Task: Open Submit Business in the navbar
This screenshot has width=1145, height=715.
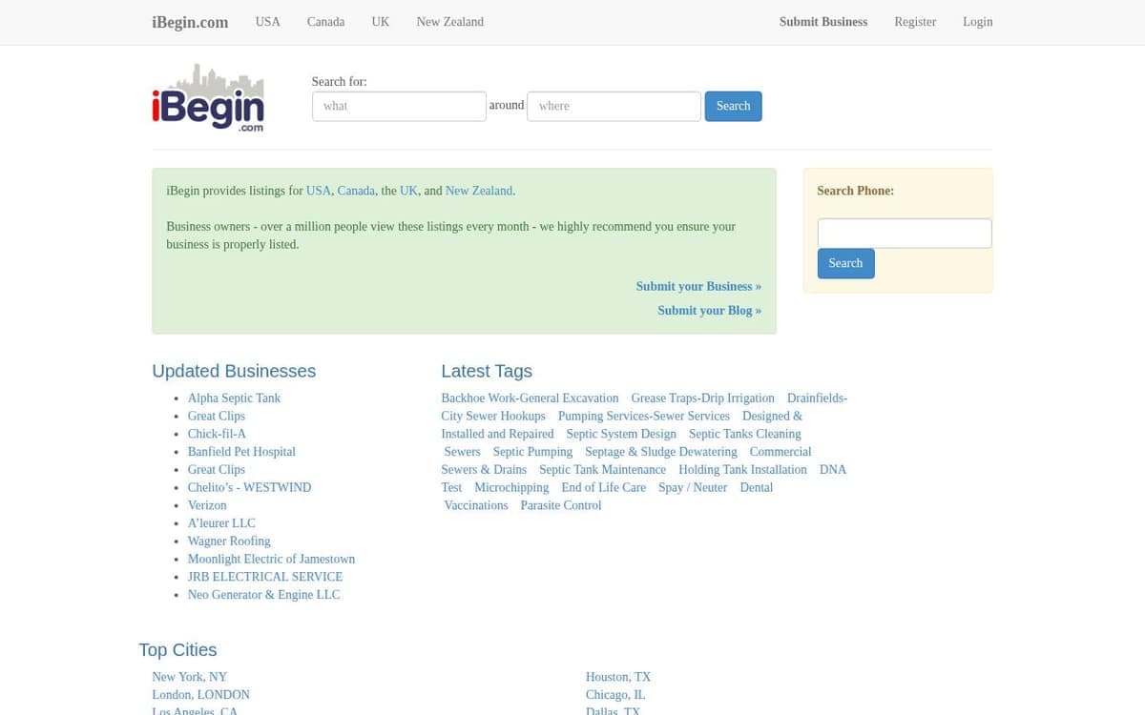Action: click(823, 22)
